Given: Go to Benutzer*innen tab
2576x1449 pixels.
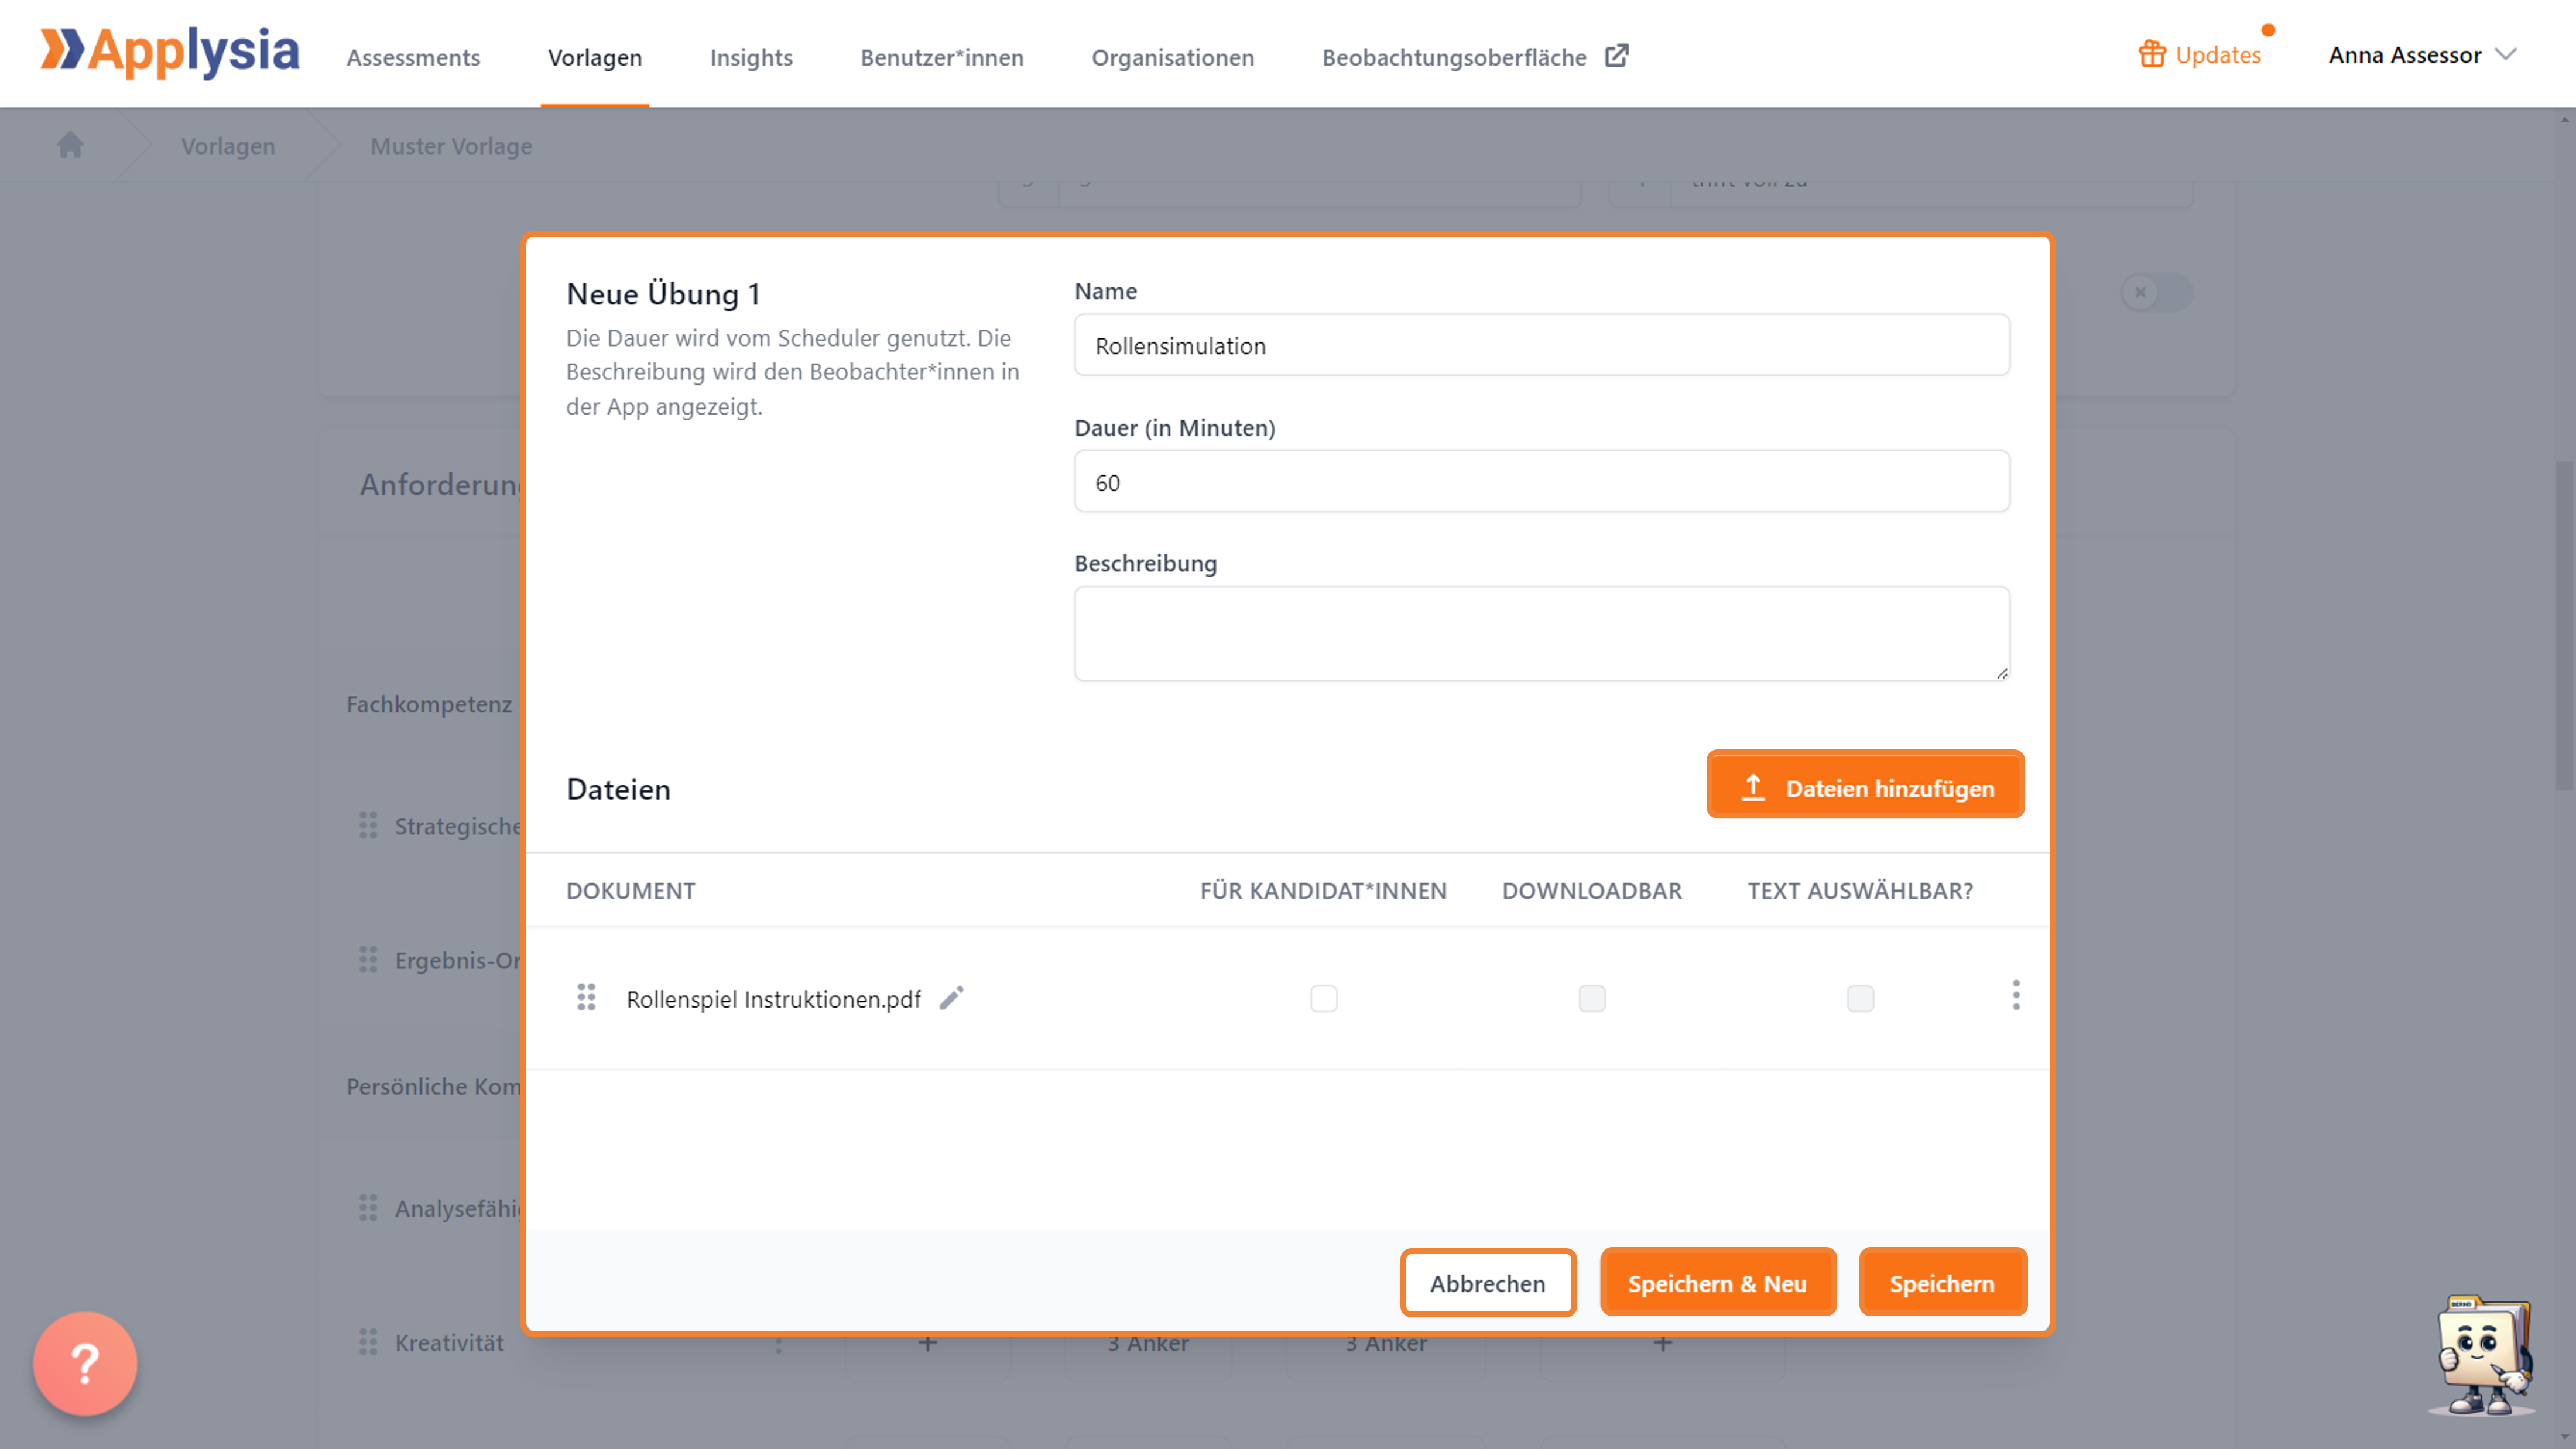Looking at the screenshot, I should click(942, 57).
